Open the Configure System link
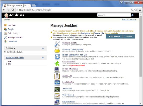Viewport: 143px width, 106px height. click(69, 43)
